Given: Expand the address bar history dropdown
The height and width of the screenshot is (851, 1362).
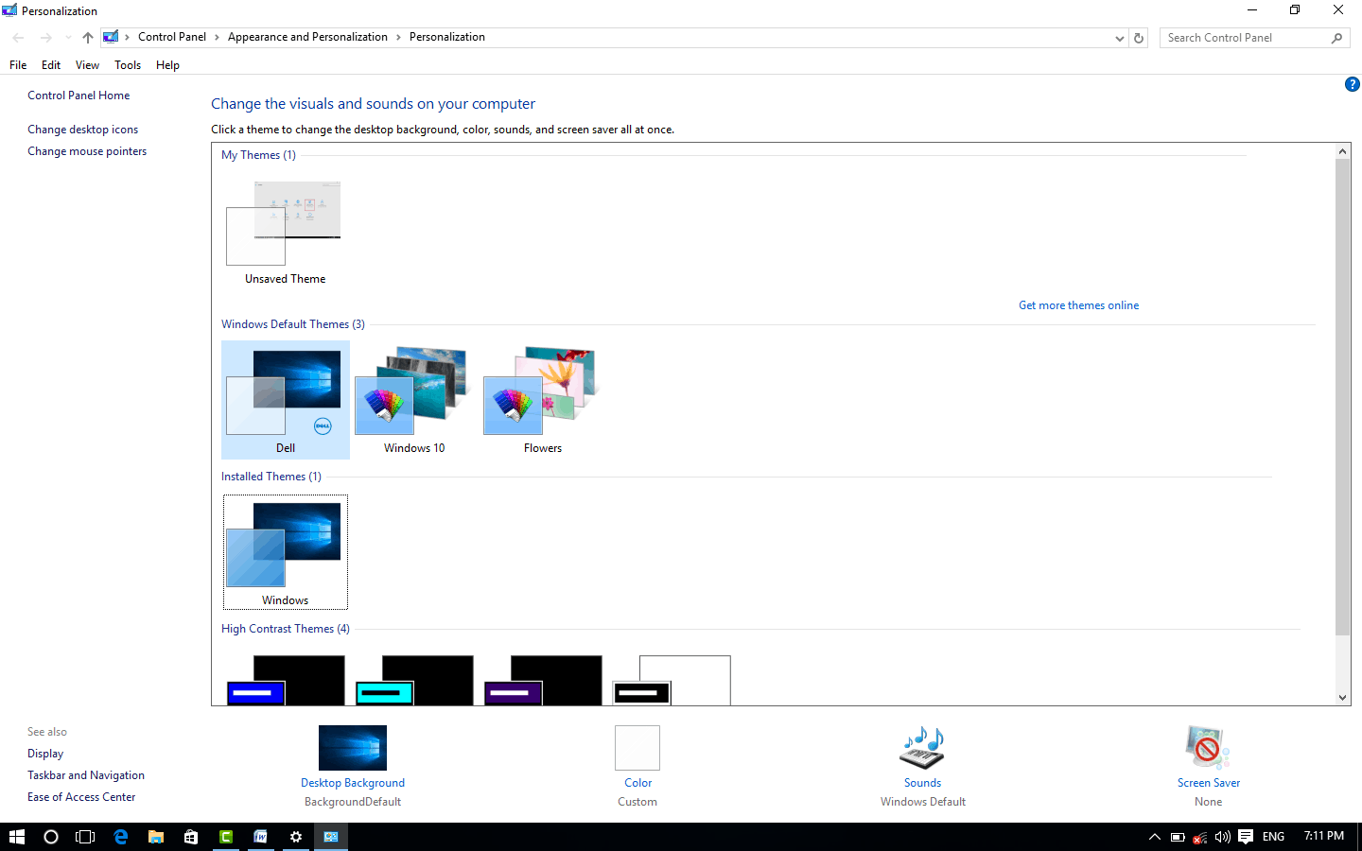Looking at the screenshot, I should tap(1120, 38).
